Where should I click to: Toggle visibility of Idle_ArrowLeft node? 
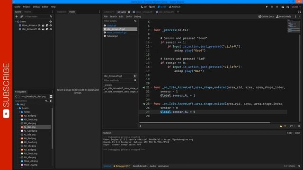pyautogui.click(x=51, y=29)
